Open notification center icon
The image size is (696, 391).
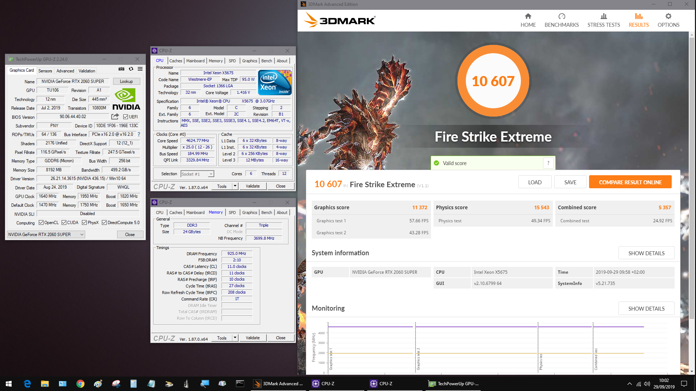click(684, 384)
